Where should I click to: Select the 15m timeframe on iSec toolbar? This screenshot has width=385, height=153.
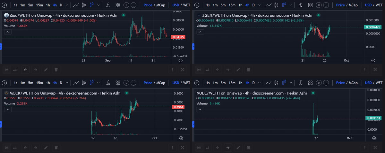click(39, 5)
